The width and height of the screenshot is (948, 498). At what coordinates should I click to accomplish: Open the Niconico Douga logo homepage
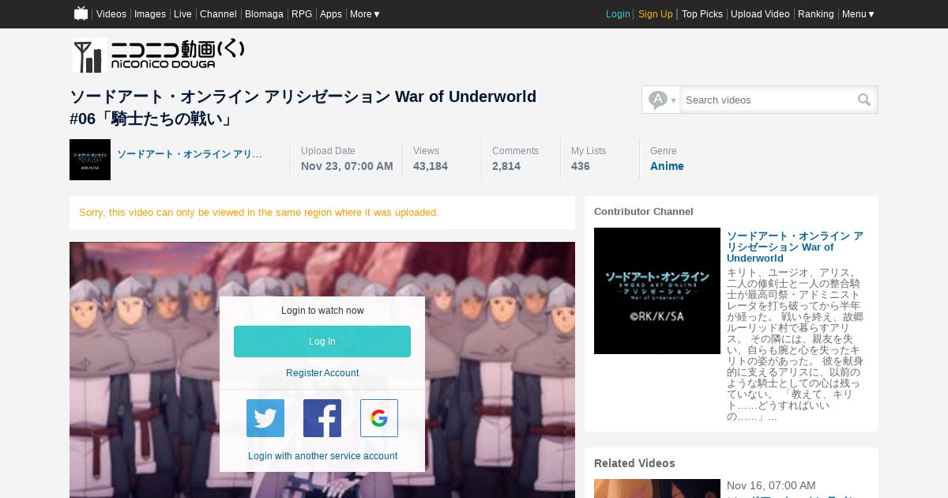click(159, 55)
